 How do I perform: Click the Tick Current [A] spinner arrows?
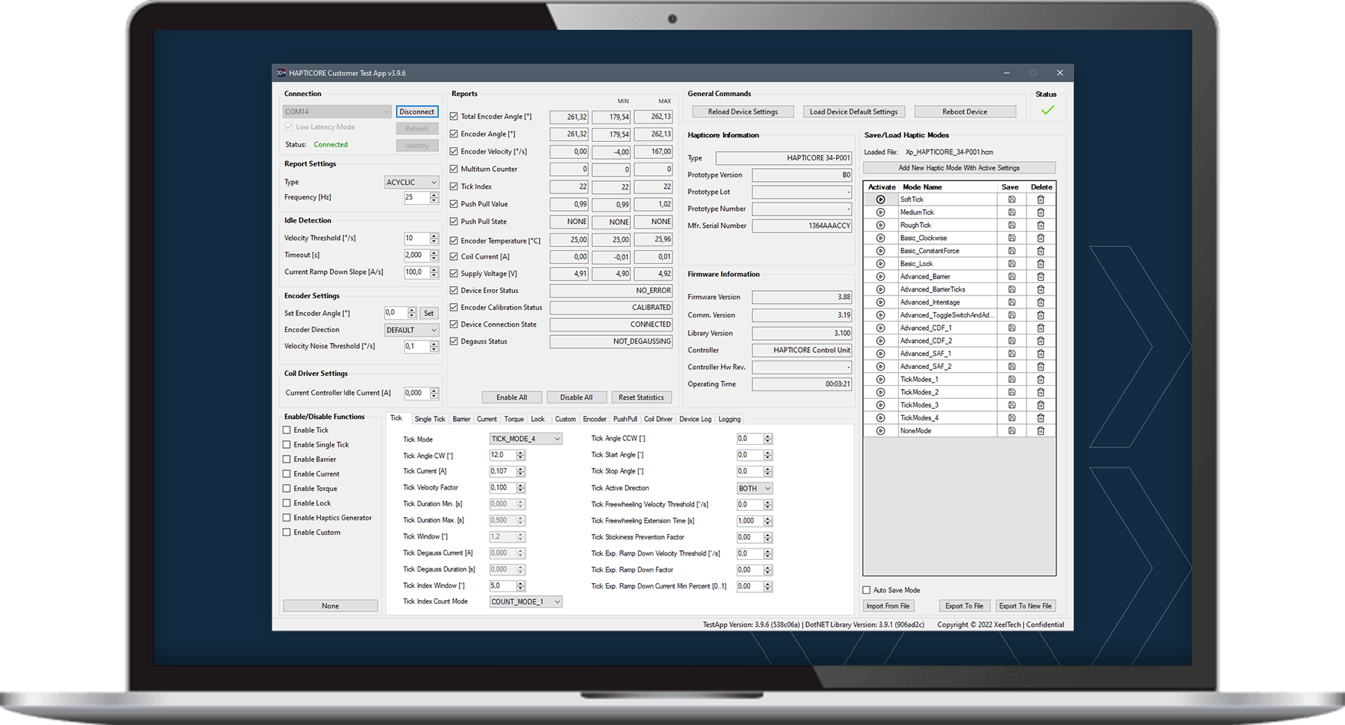[x=520, y=471]
